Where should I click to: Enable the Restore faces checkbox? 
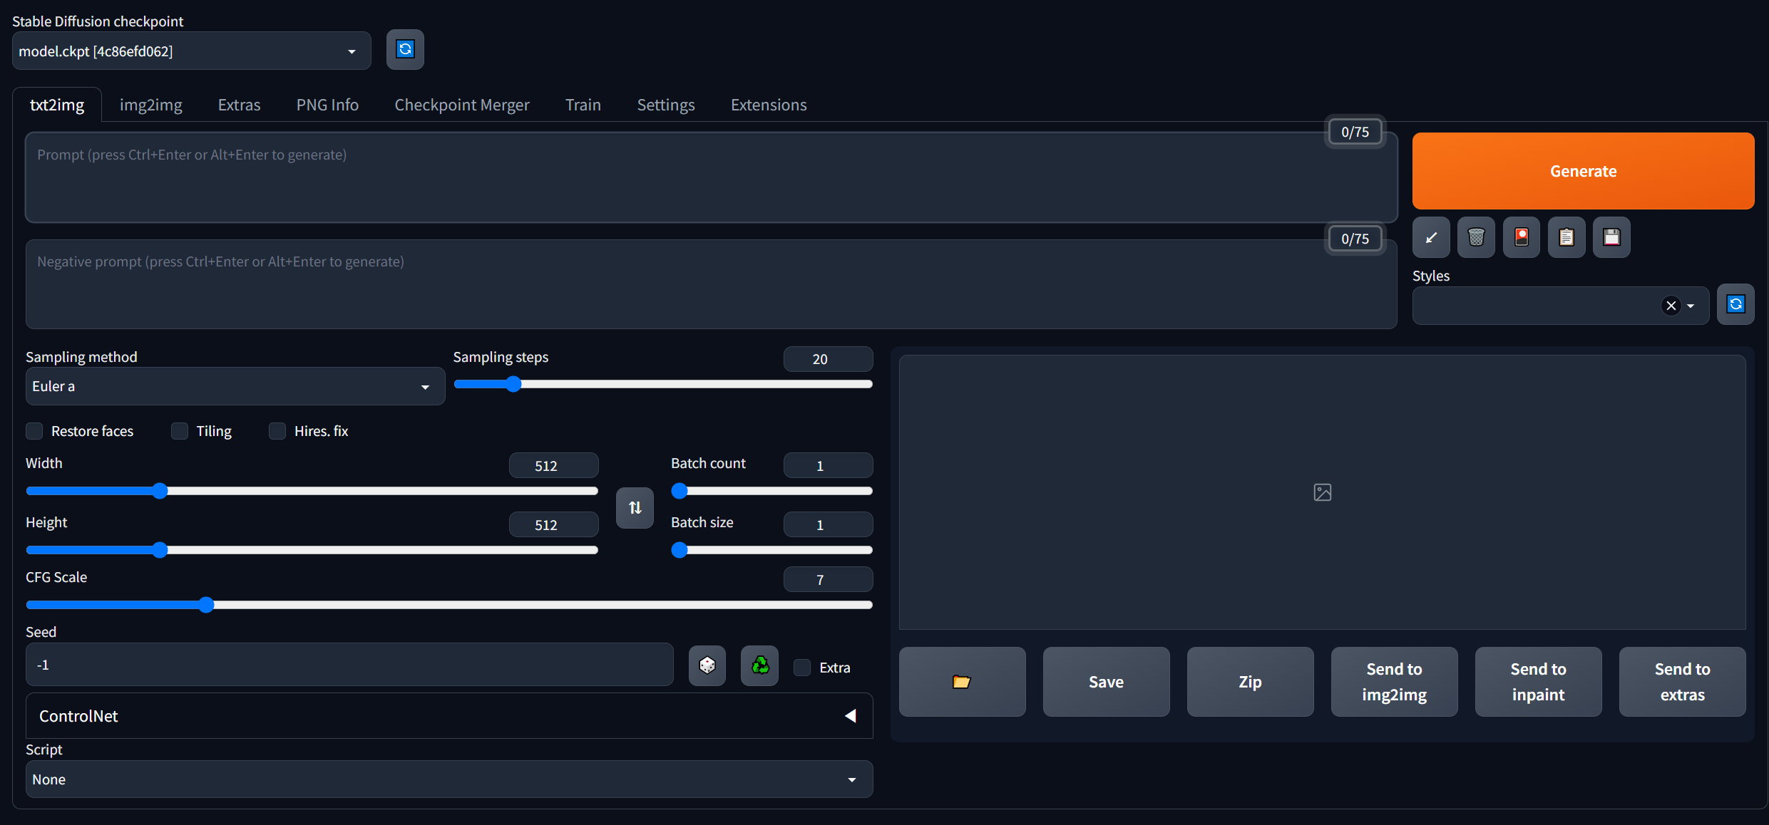point(34,431)
